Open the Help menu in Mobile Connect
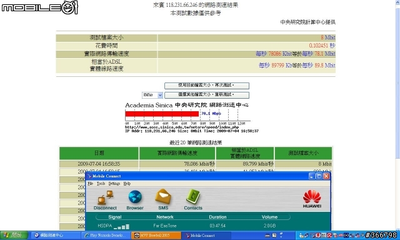The image size is (400, 240). coord(127,183)
